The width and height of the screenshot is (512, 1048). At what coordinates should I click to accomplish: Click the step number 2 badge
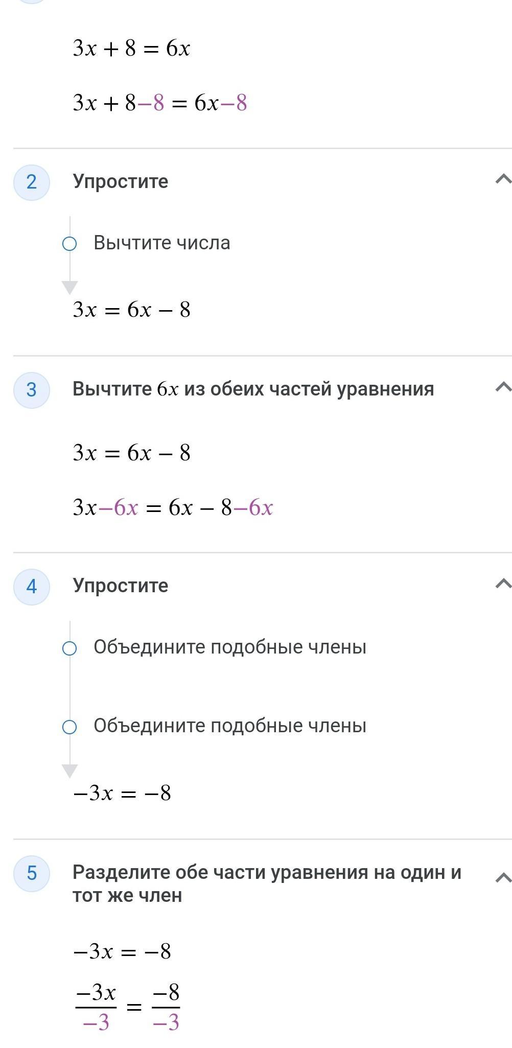[32, 182]
